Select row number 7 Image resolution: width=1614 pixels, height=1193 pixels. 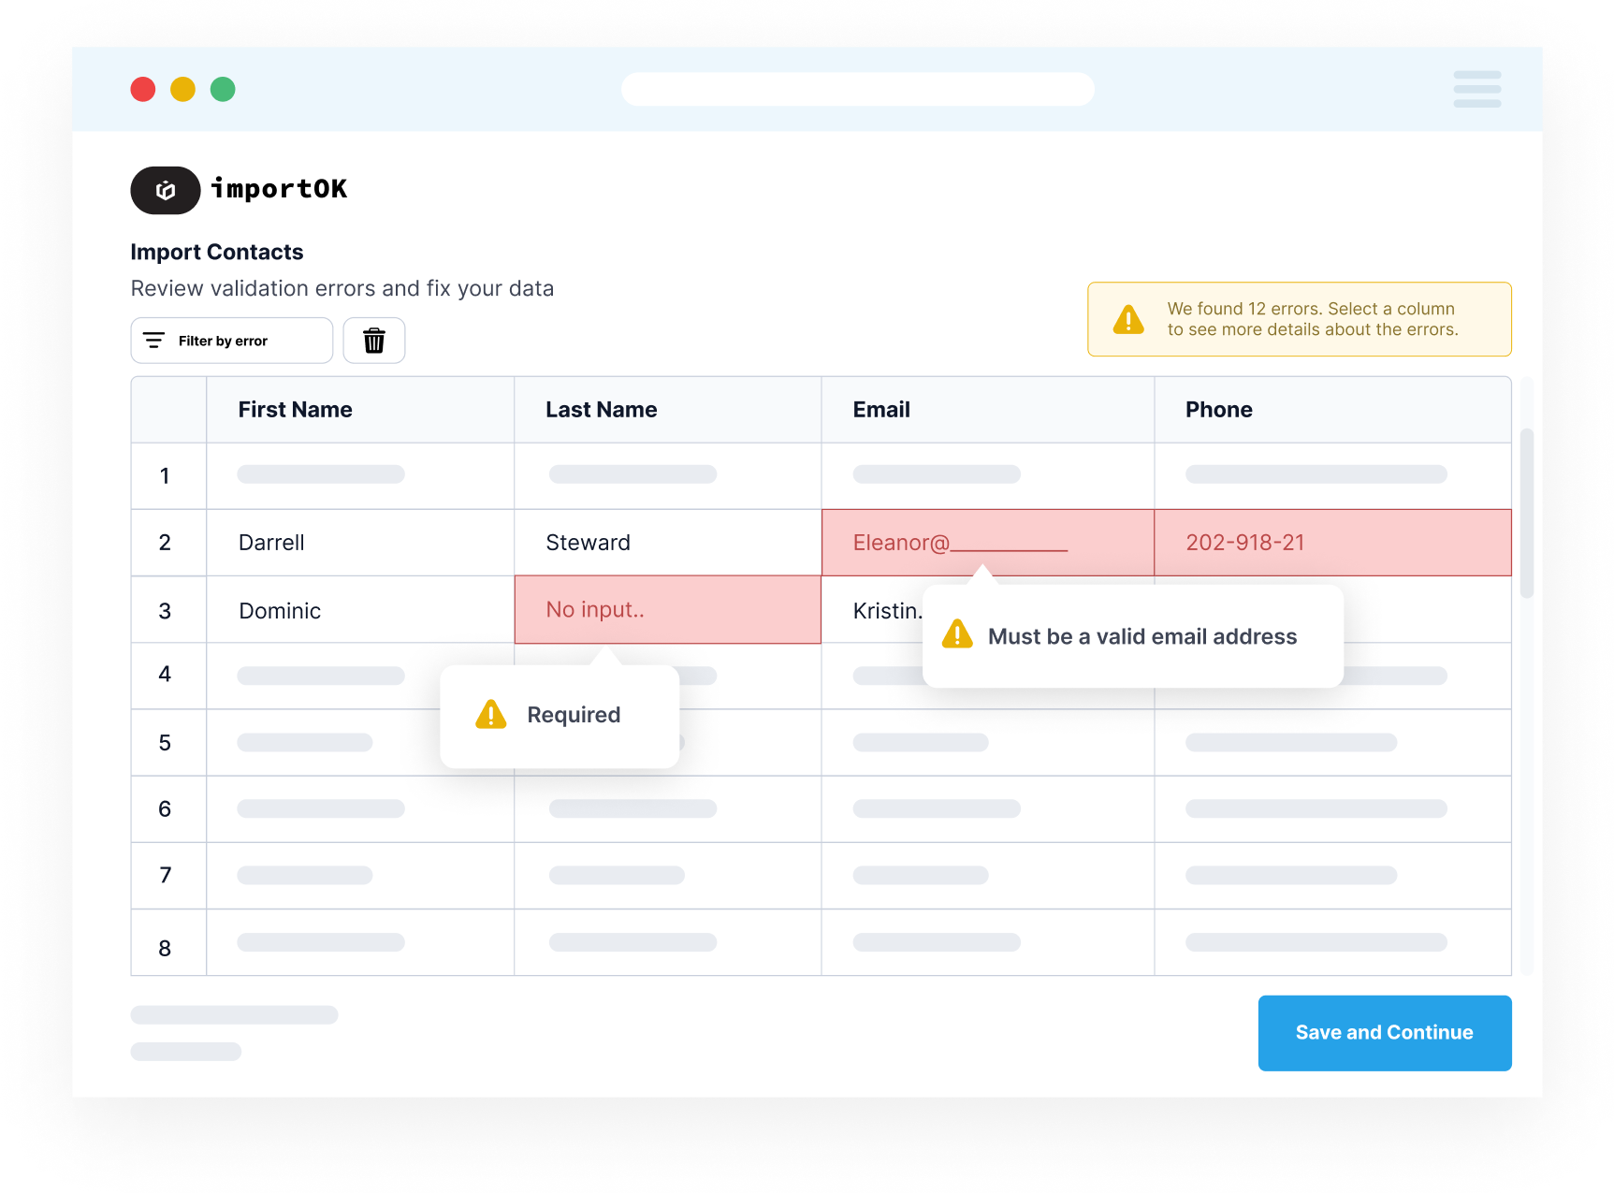pos(168,876)
